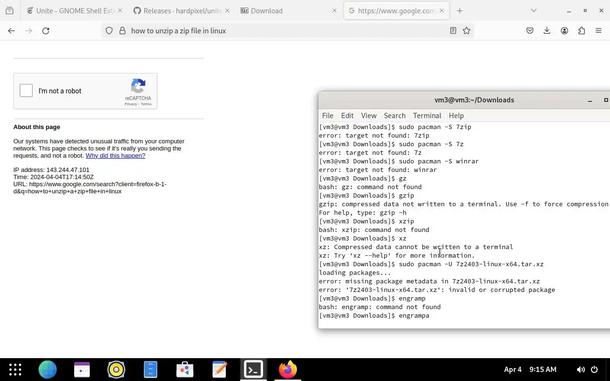
Task: Click 'bash: engramp: command not found' line
Action: click(380, 307)
